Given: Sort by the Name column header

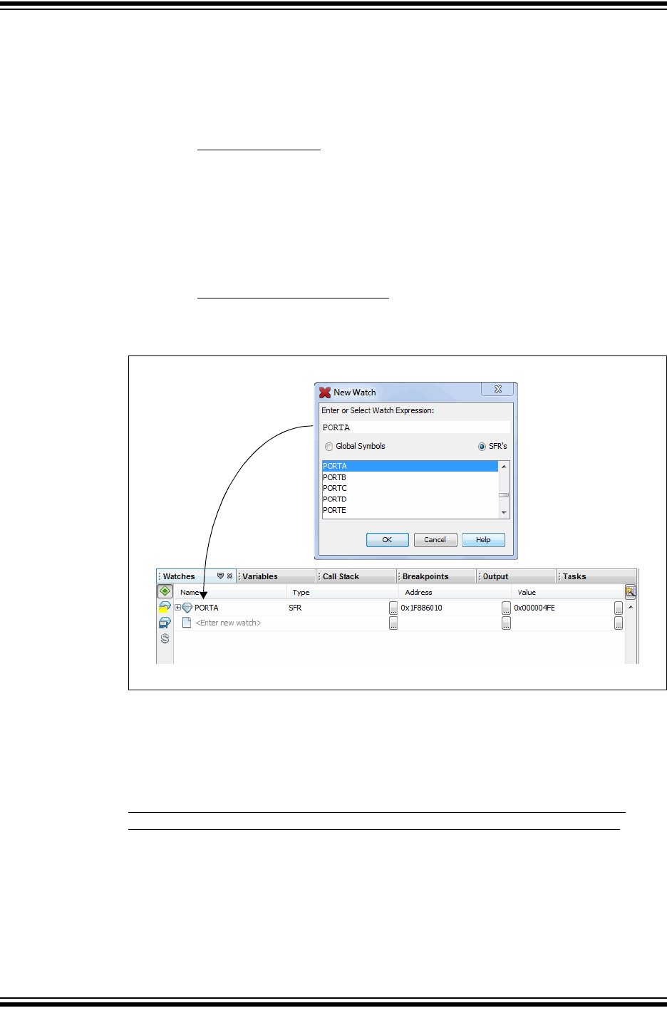Looking at the screenshot, I should (x=230, y=592).
